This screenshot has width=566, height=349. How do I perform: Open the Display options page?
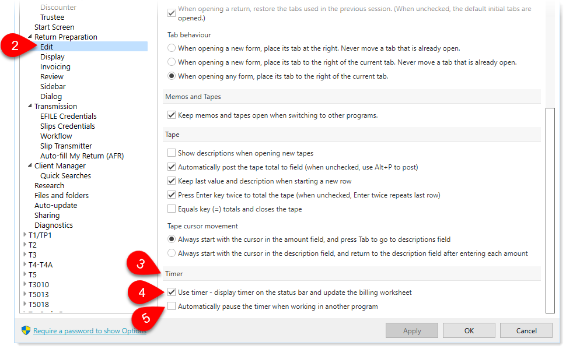coord(53,57)
